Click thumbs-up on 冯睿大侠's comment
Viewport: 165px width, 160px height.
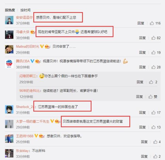pos(153,38)
